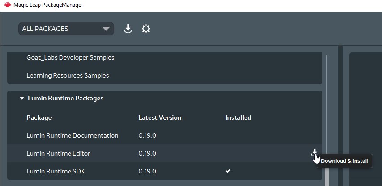382x186 pixels.
Task: Click the Magic Leap logo in title bar
Action: 8,5
